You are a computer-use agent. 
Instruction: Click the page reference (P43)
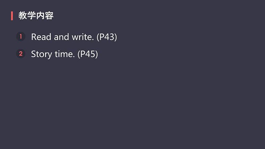coord(106,37)
